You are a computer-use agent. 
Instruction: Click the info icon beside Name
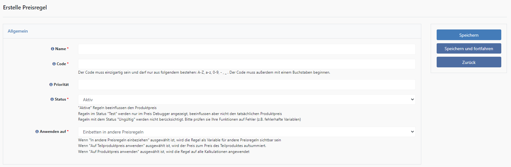pos(52,49)
